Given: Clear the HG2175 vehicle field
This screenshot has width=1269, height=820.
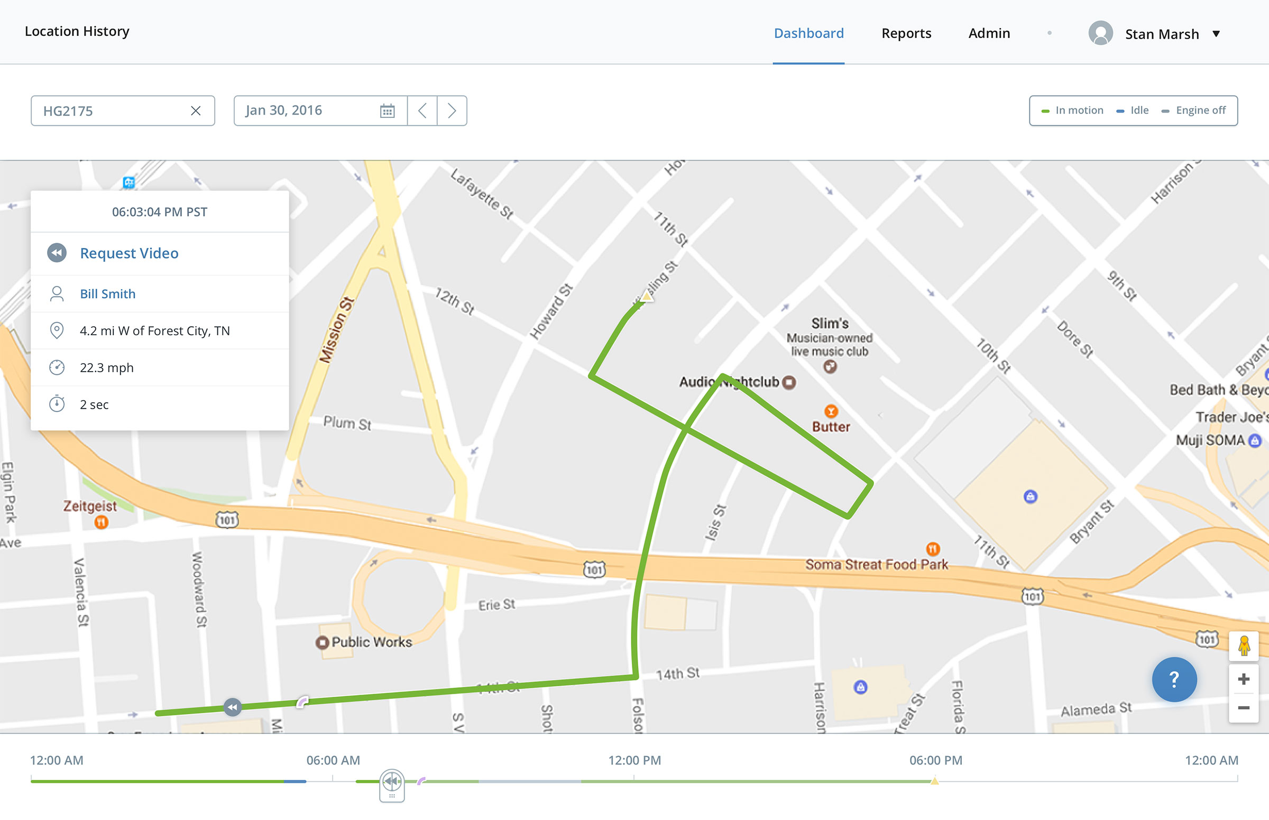Looking at the screenshot, I should point(196,110).
